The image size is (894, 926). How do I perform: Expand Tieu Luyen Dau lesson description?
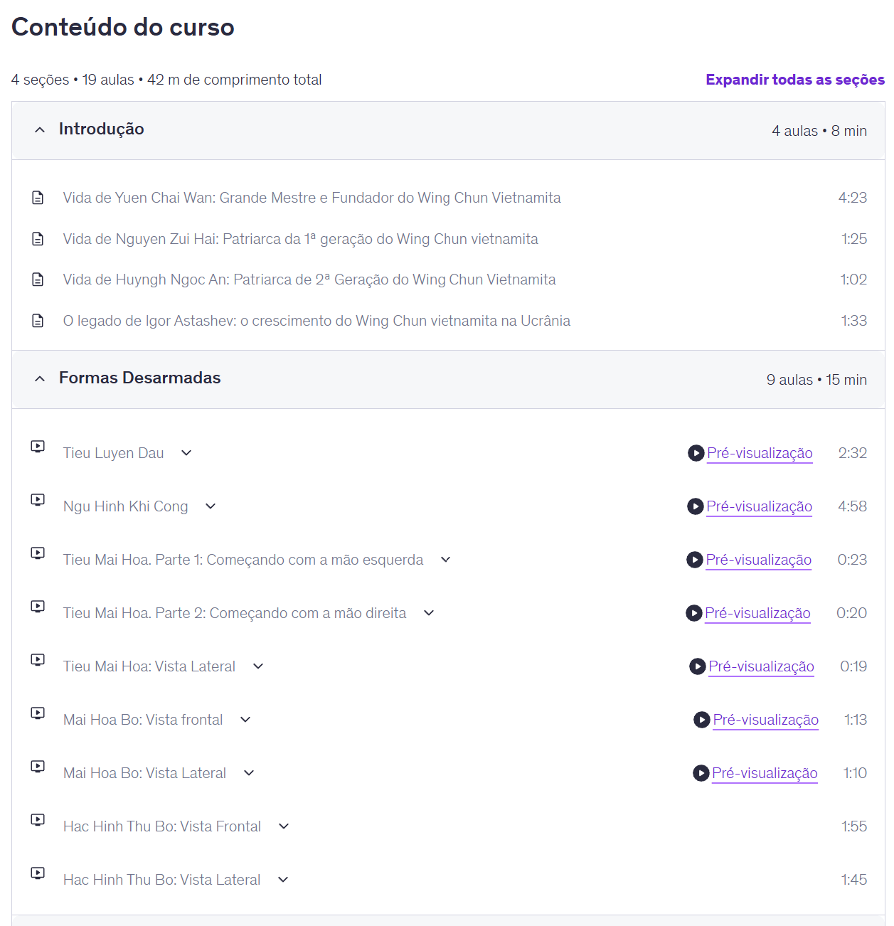coord(186,453)
